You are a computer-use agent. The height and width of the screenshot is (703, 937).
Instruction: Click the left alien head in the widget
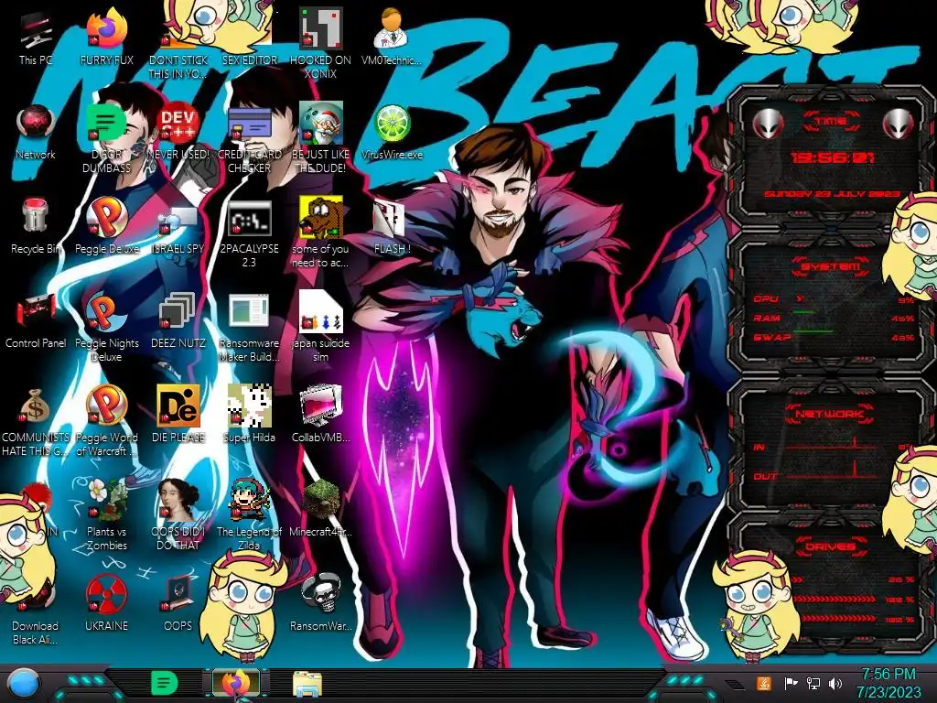768,124
